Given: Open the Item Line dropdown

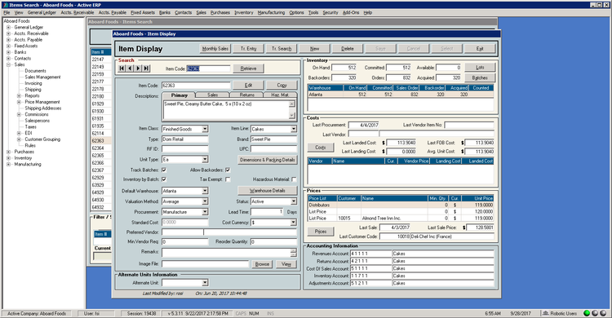Looking at the screenshot, I should (x=294, y=129).
